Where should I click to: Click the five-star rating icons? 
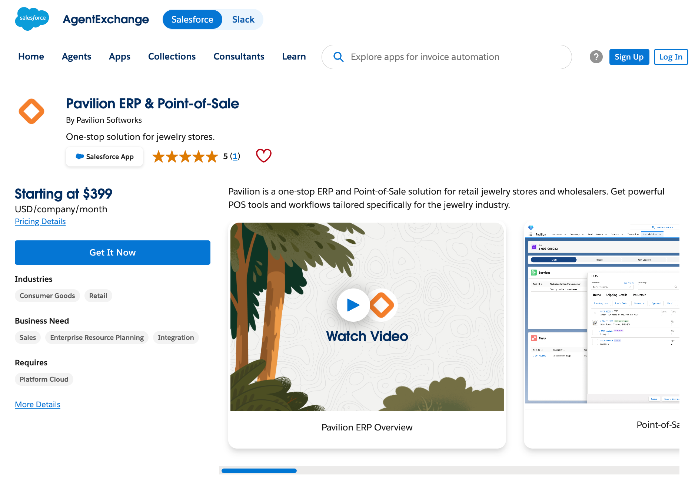coord(185,156)
